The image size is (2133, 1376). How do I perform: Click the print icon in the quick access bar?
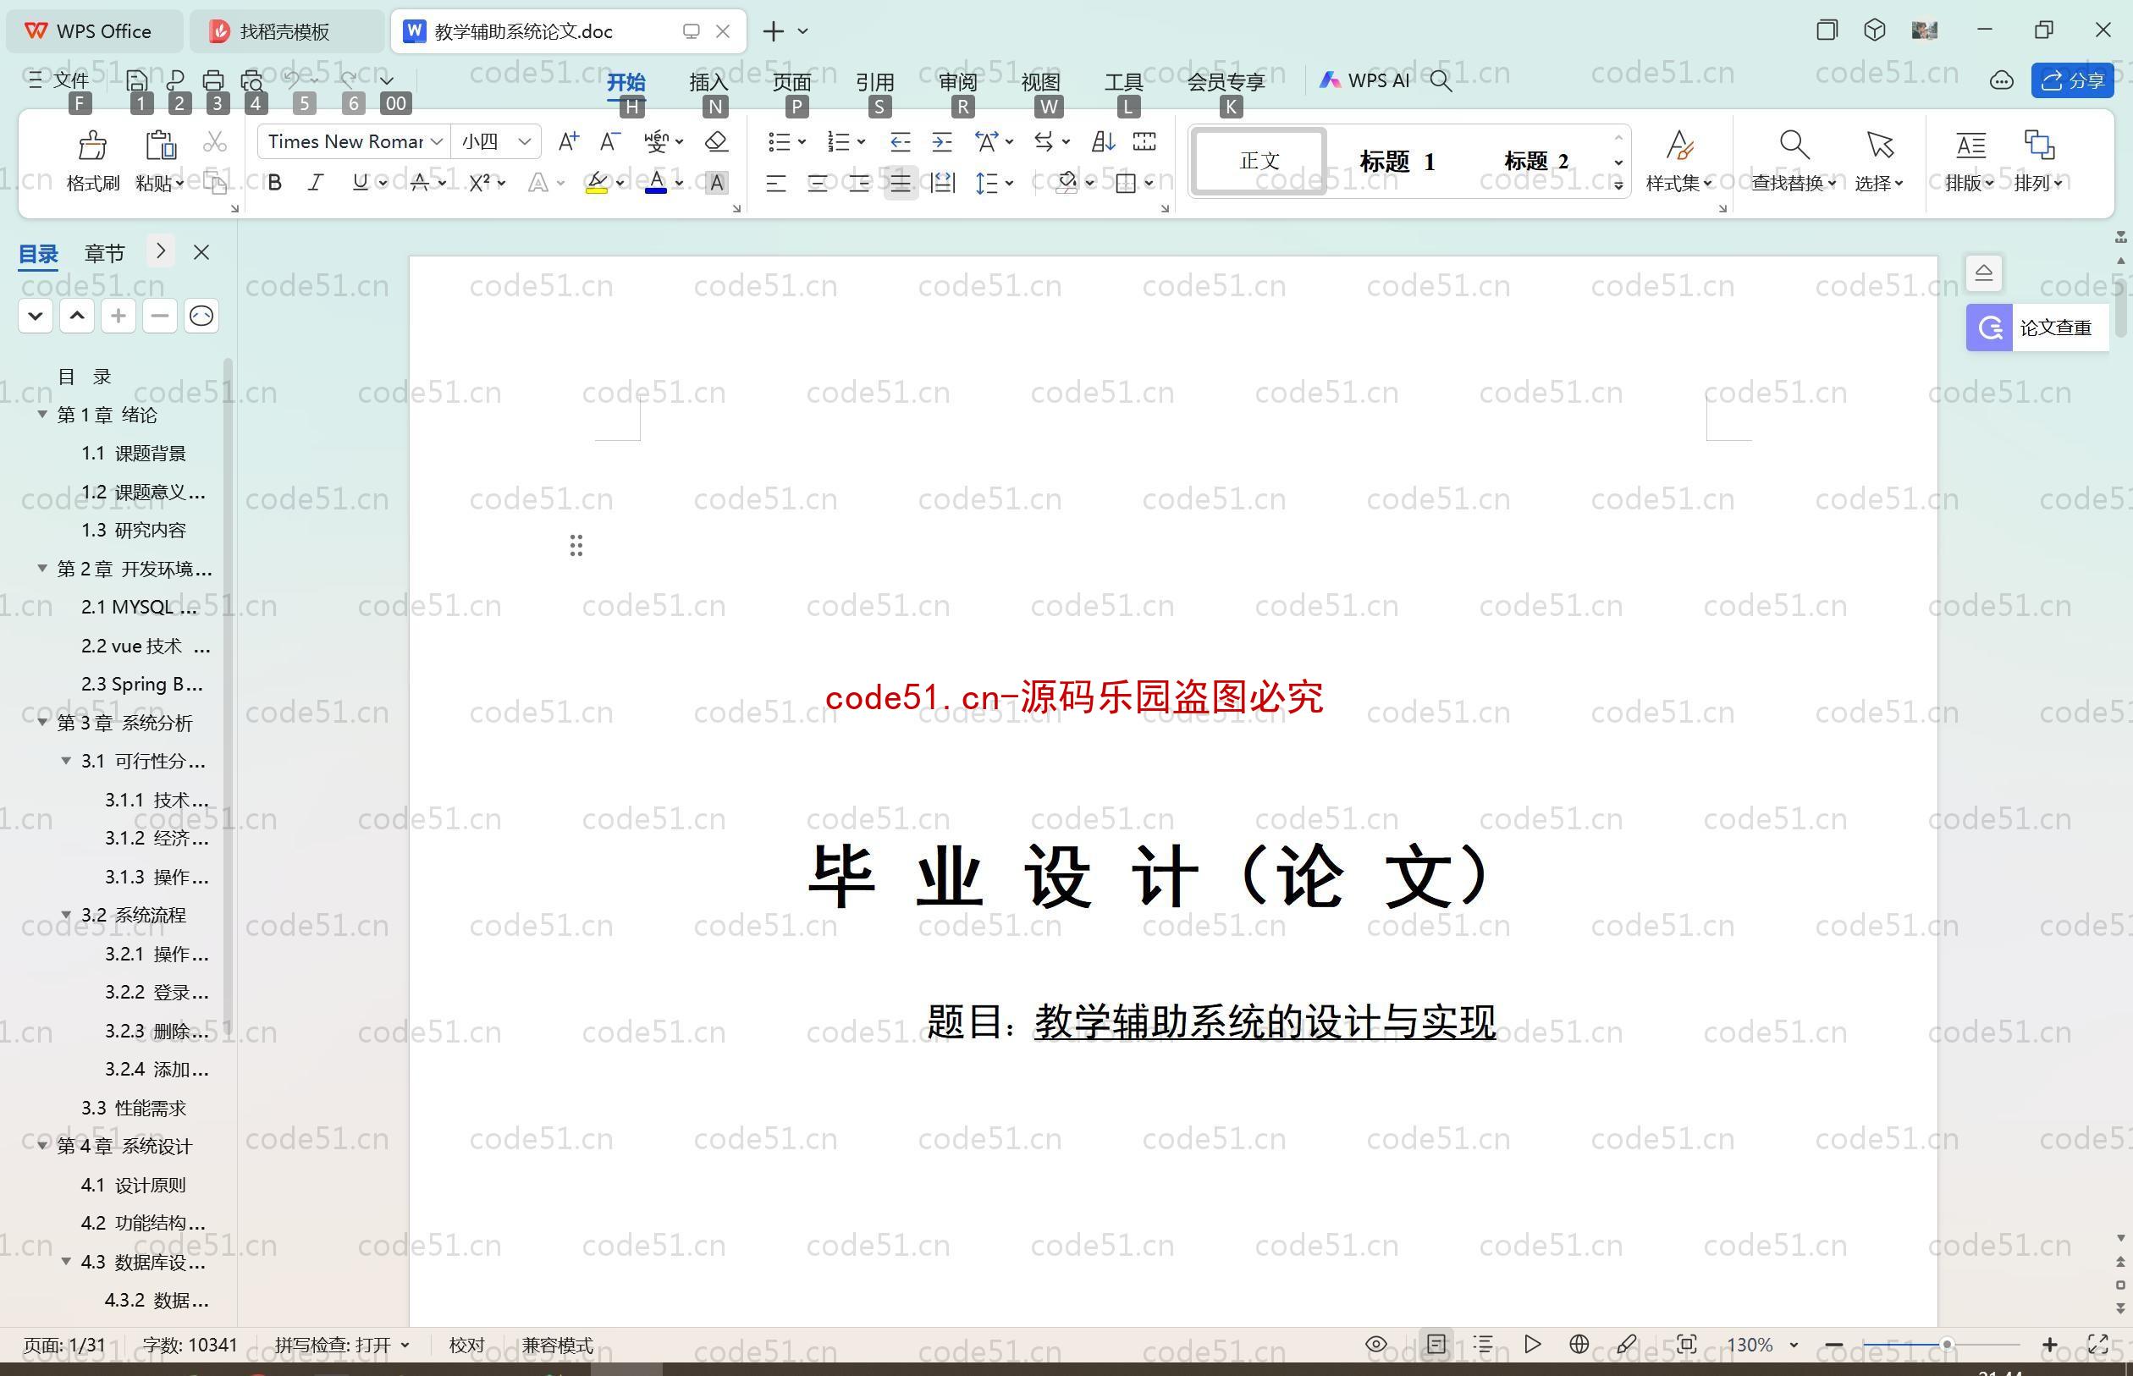[212, 80]
